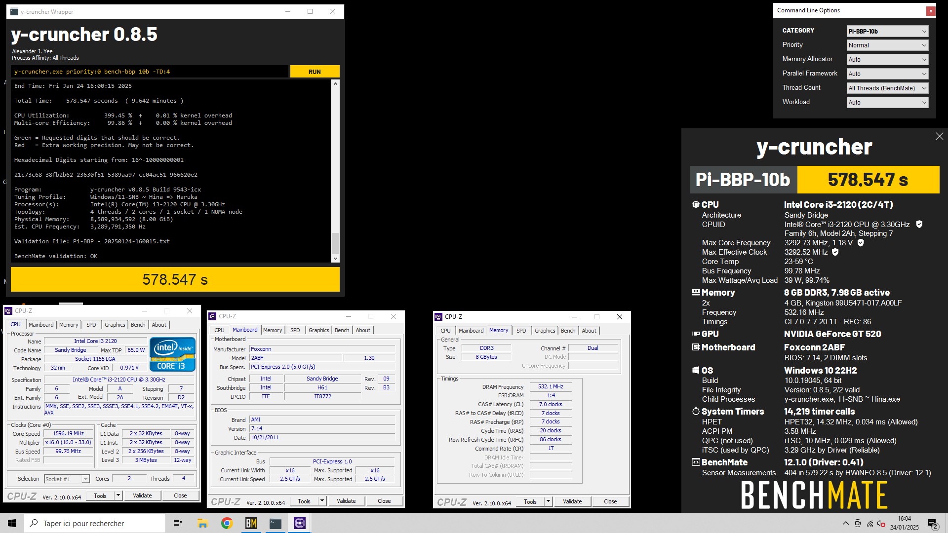
Task: Click the Memory section icon in BenchMate panel
Action: point(696,292)
